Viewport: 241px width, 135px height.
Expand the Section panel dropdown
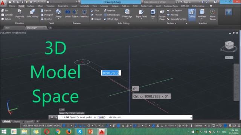click(172, 23)
